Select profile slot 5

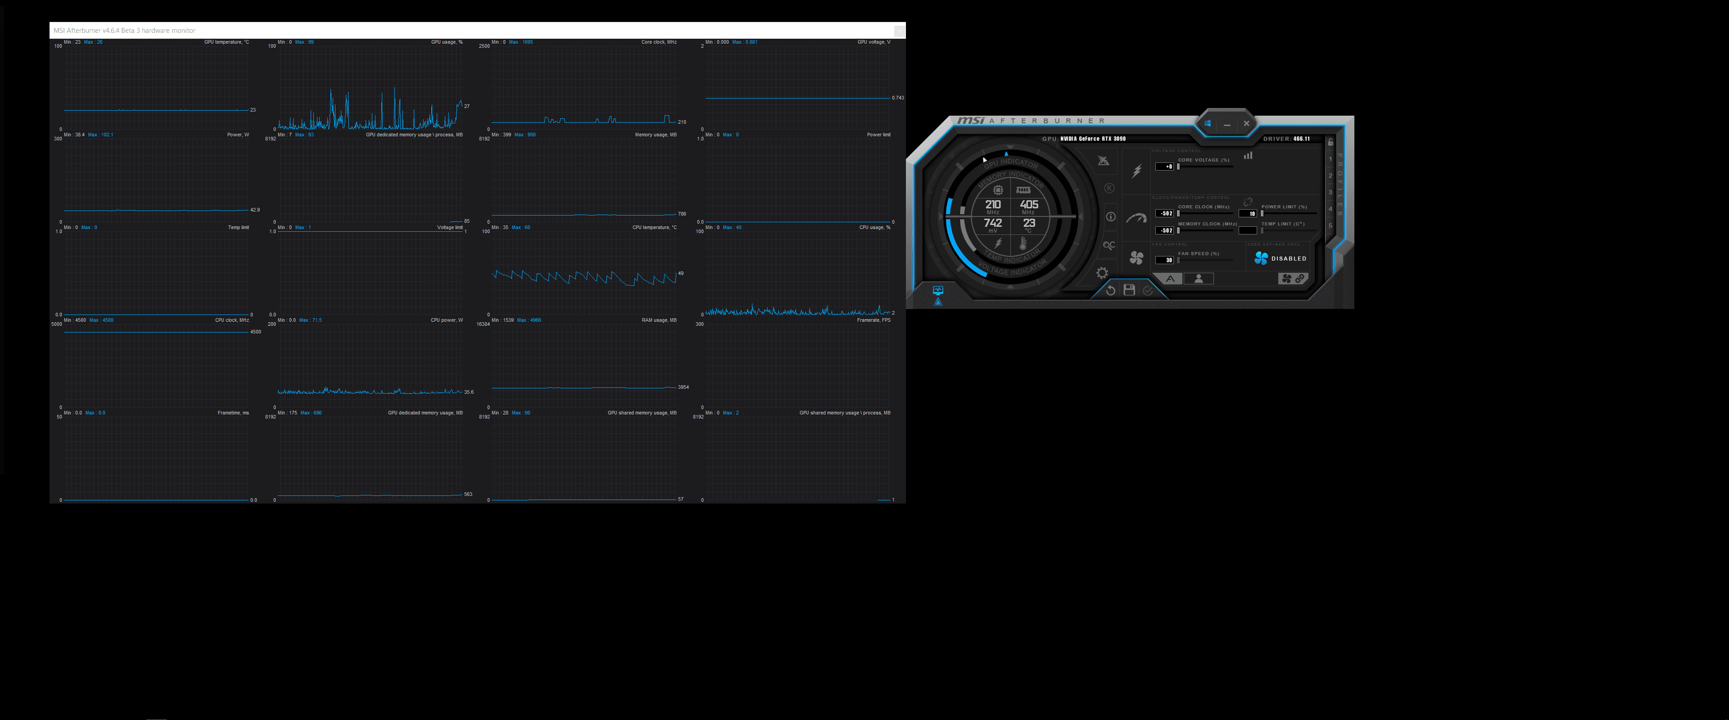(1331, 225)
